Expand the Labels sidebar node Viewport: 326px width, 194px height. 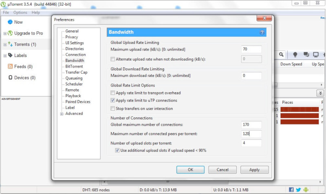(x=5, y=56)
